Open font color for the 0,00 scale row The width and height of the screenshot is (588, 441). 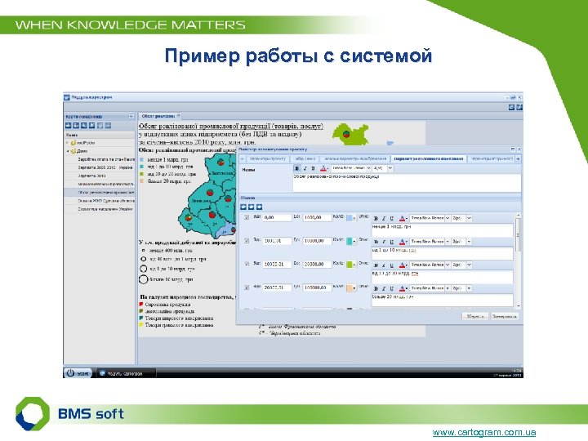coord(403,218)
